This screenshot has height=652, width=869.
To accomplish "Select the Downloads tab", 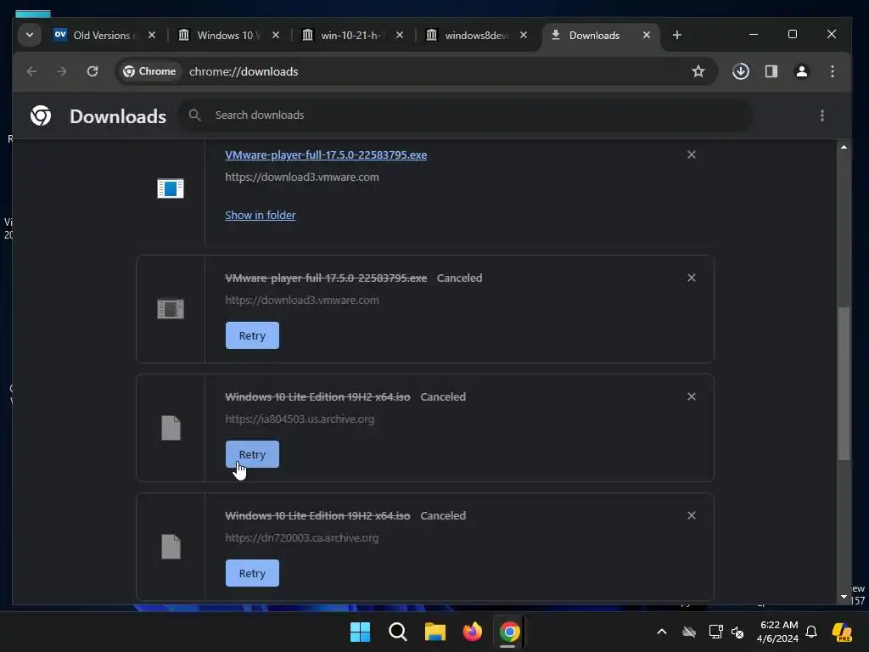I will point(594,35).
